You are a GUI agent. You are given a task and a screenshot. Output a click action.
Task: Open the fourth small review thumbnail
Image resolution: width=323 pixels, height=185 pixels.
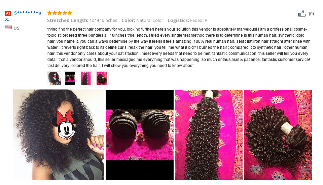click(102, 78)
